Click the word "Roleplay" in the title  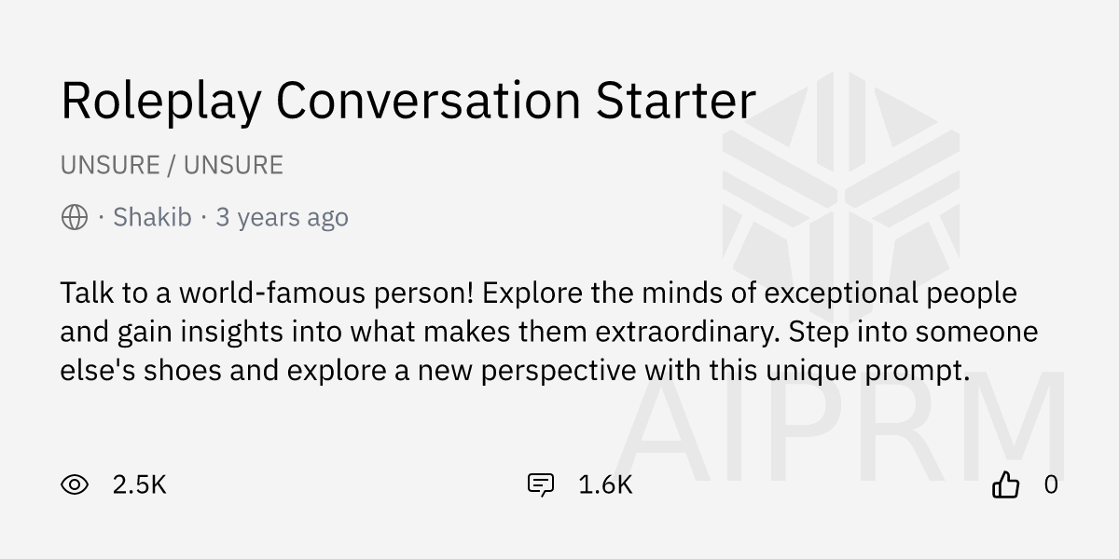pyautogui.click(x=160, y=101)
